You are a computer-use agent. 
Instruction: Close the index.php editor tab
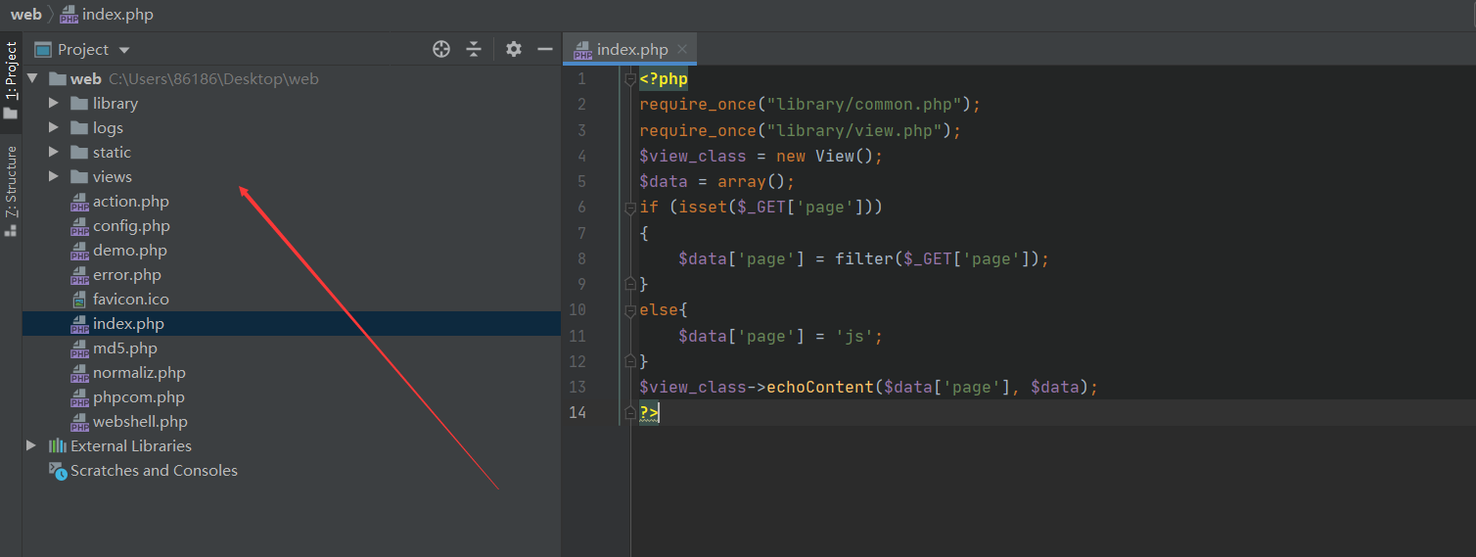pos(682,49)
